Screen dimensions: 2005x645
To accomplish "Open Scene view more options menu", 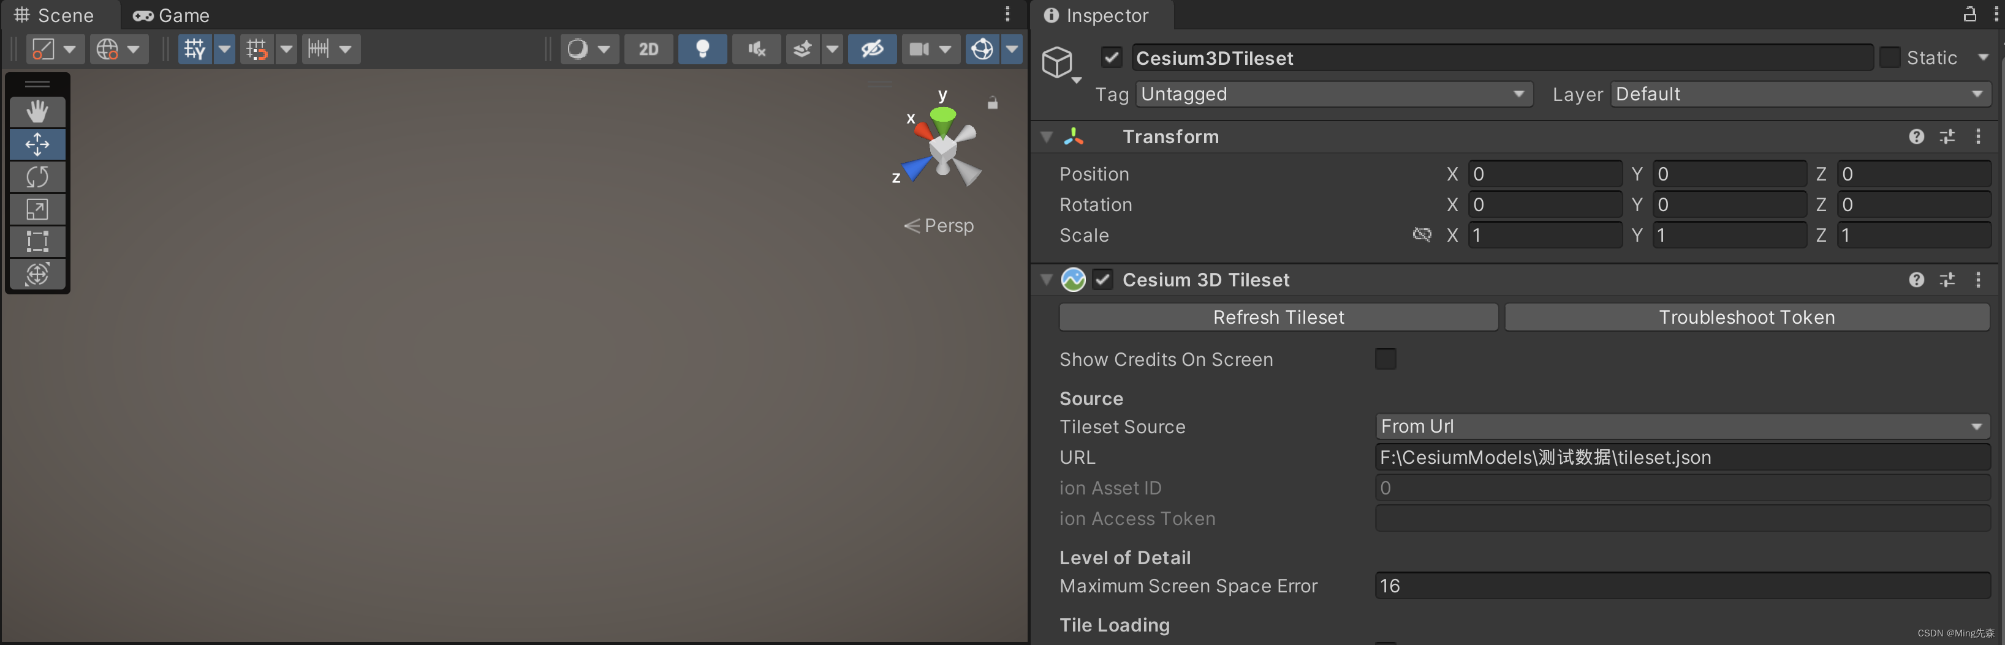I will click(x=1007, y=14).
